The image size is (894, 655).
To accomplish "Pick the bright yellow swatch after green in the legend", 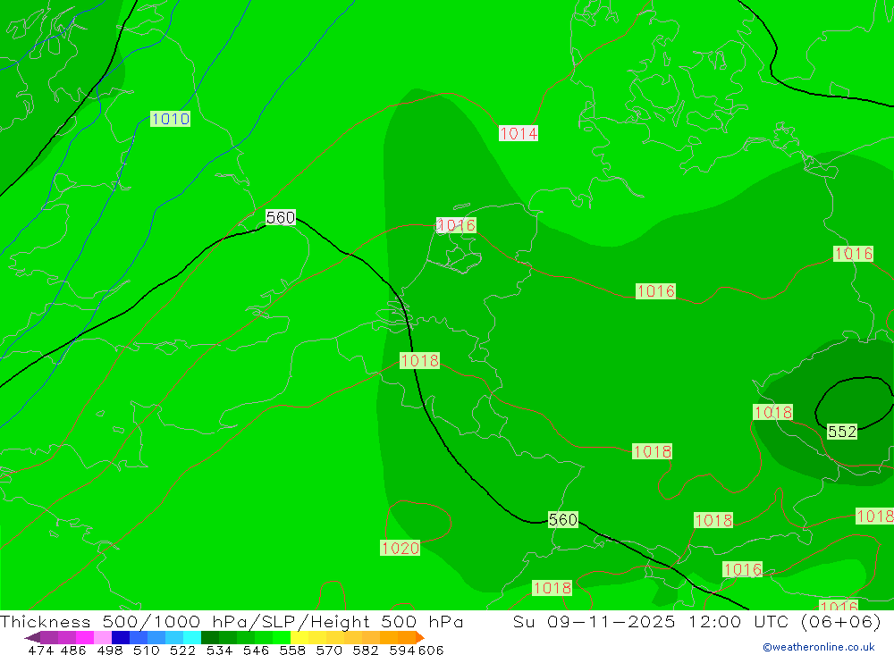I will coord(299,637).
